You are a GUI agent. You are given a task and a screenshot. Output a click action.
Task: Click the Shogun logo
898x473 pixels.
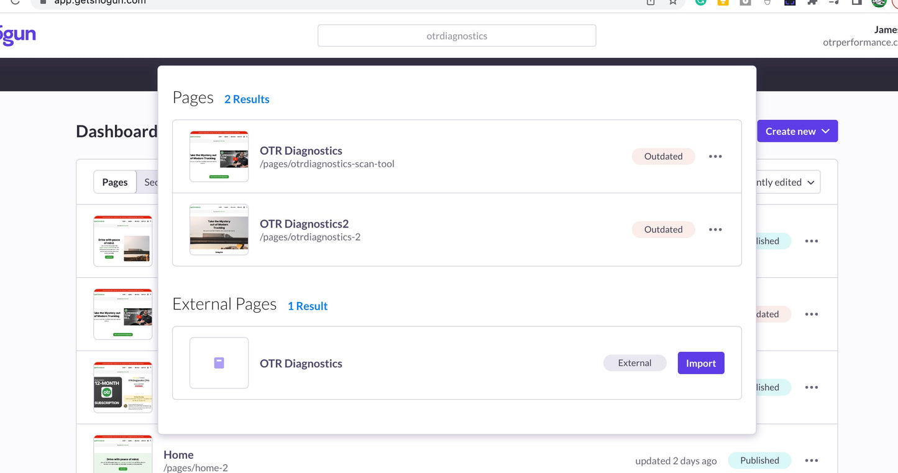point(17,35)
